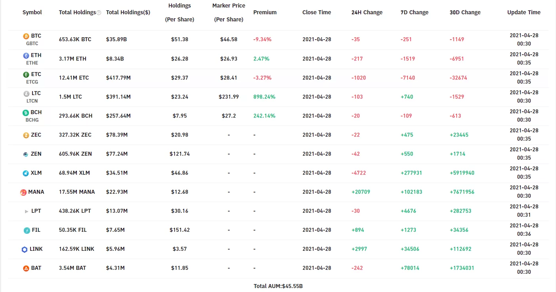556x292 pixels.
Task: Open the ETHE symbol link
Action: [x=32, y=63]
